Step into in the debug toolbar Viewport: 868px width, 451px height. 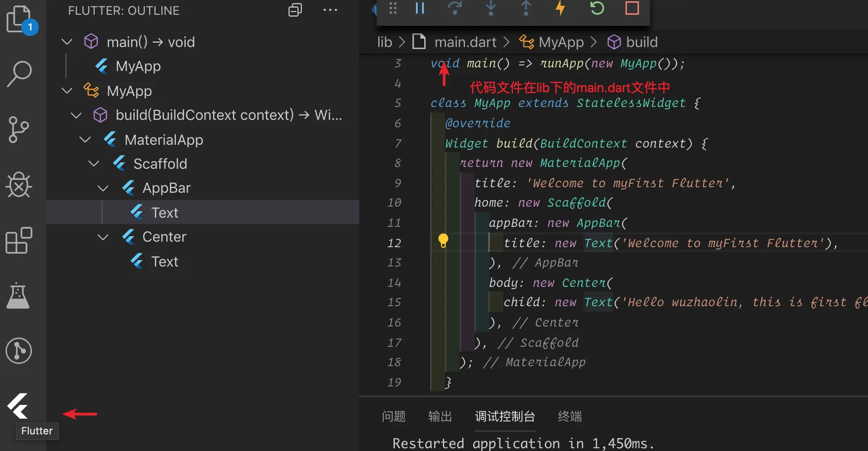[491, 8]
